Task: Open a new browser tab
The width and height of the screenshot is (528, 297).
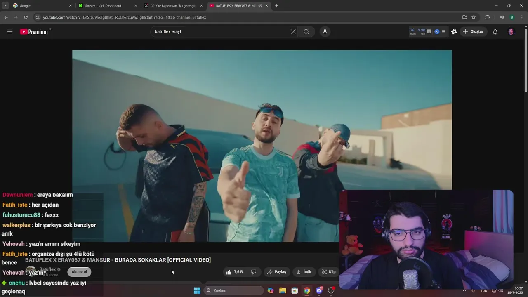Action: click(x=276, y=6)
